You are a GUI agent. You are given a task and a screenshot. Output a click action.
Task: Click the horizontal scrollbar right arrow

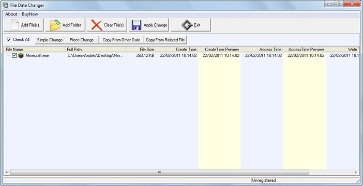[356, 173]
